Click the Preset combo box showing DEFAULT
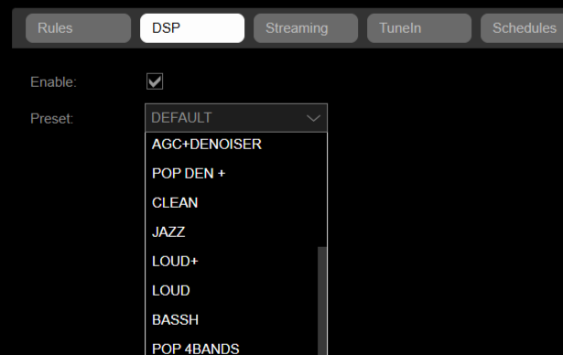Screen dimensions: 563x355 tap(236, 118)
